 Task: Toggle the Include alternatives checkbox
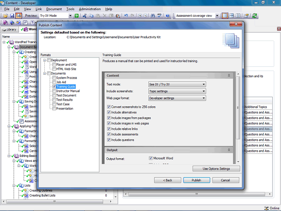(108, 113)
